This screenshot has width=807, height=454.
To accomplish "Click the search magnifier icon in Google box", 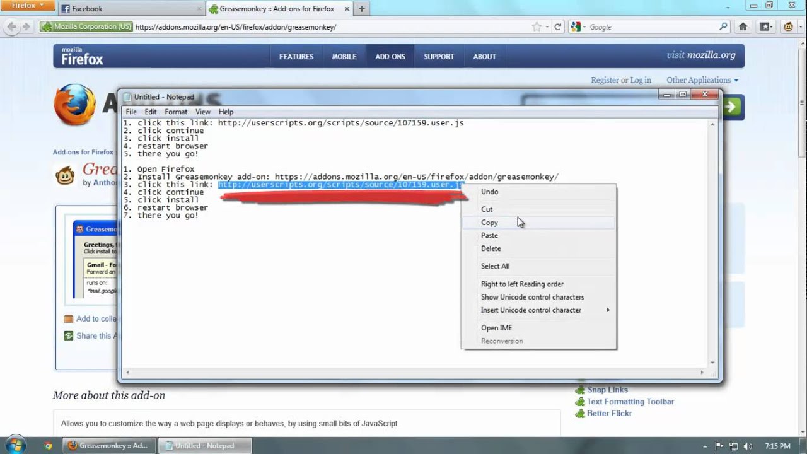I will 723,27.
